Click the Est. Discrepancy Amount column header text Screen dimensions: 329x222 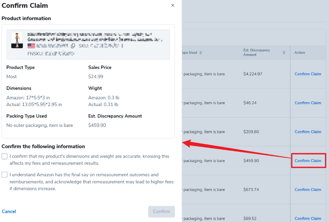[257, 52]
